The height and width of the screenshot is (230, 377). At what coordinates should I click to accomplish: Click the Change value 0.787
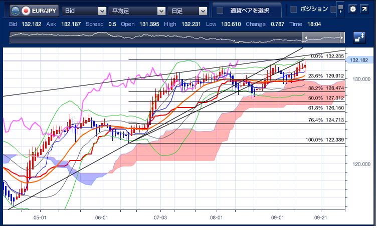pyautogui.click(x=277, y=24)
